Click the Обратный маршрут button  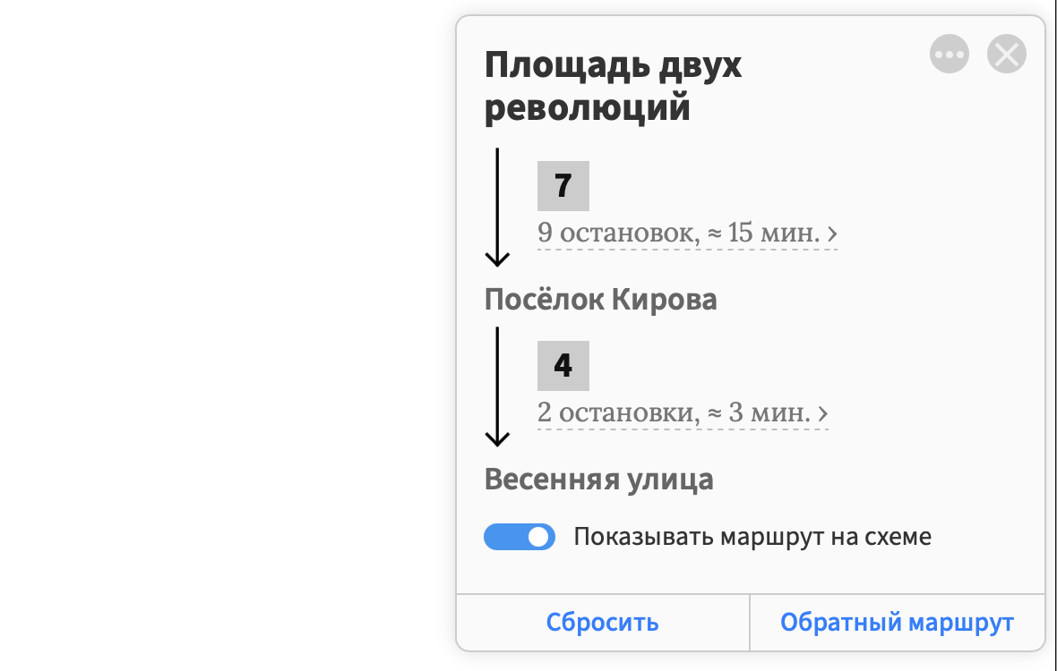pos(898,623)
